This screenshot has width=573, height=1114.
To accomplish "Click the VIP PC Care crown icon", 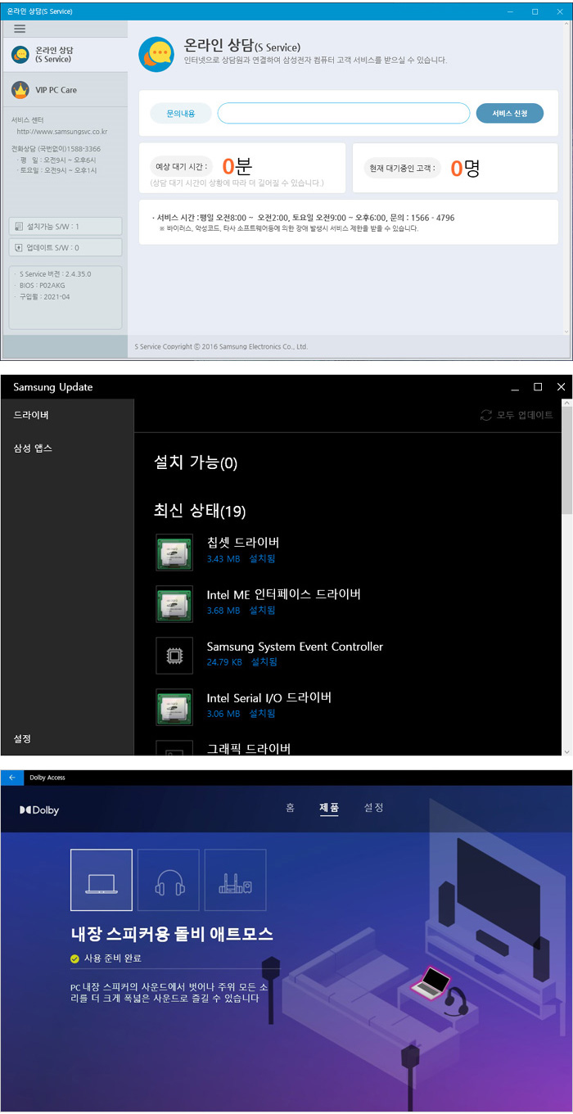I will point(20,89).
